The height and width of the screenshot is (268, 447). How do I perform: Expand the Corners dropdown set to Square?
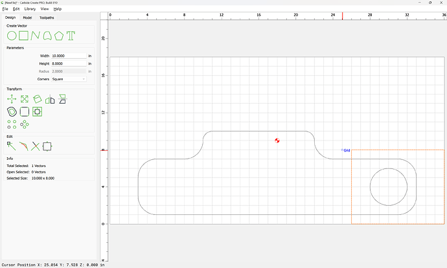pyautogui.click(x=69, y=79)
